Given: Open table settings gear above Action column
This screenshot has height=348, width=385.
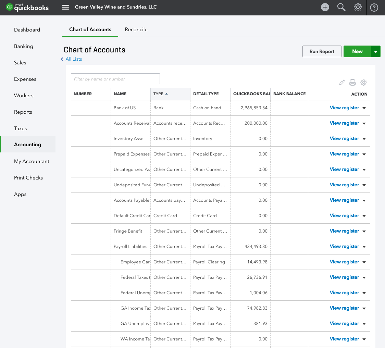Looking at the screenshot, I should point(364,83).
